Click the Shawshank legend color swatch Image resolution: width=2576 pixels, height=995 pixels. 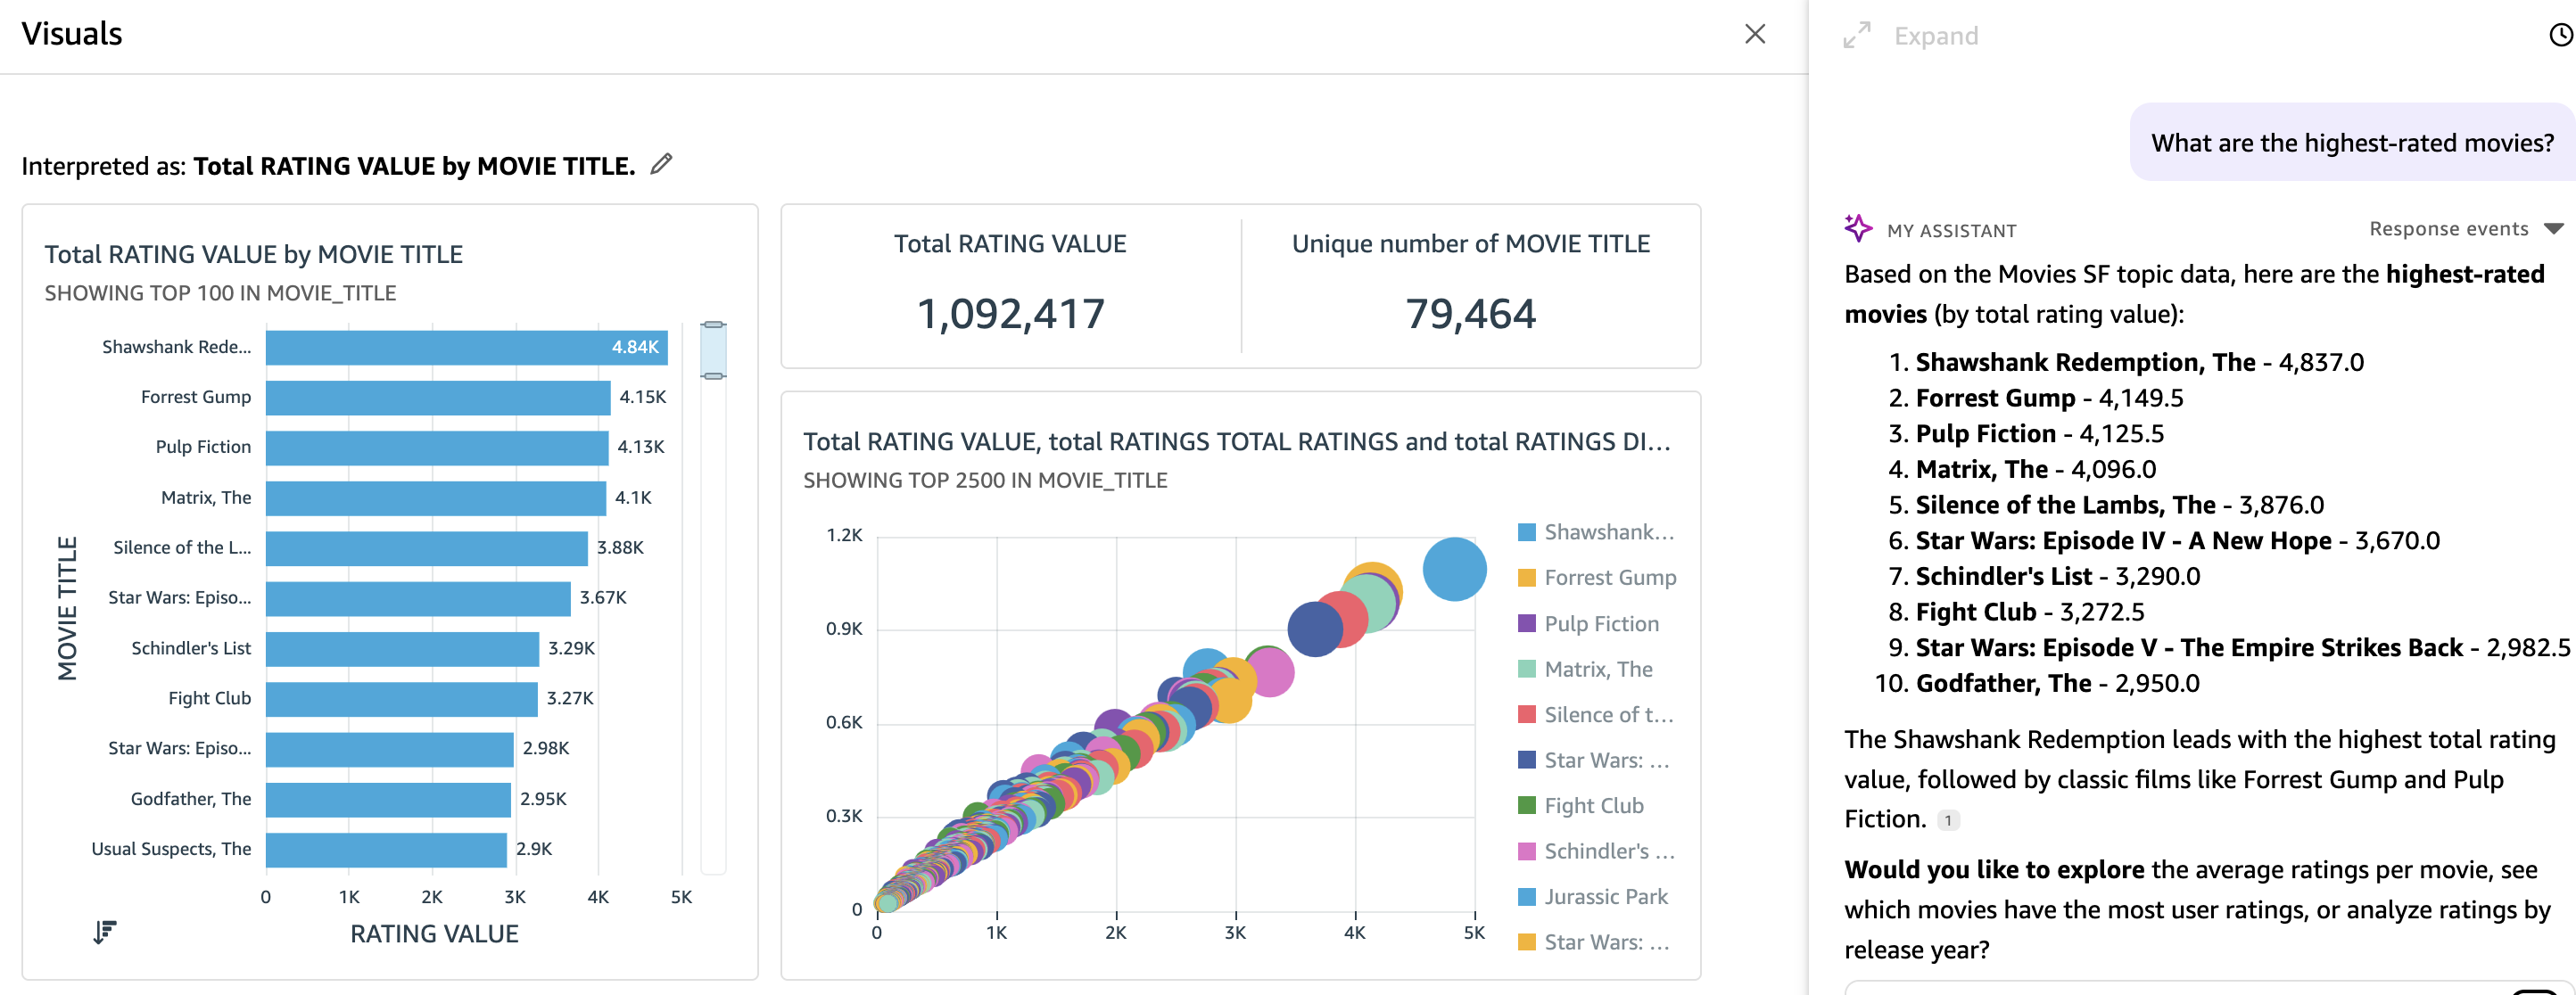tap(1526, 532)
